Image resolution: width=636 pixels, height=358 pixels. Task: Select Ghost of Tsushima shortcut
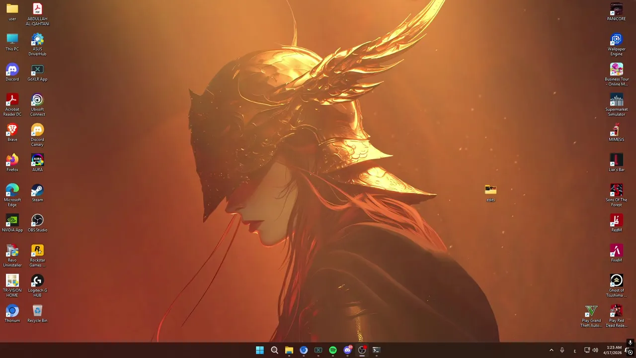pos(616,286)
